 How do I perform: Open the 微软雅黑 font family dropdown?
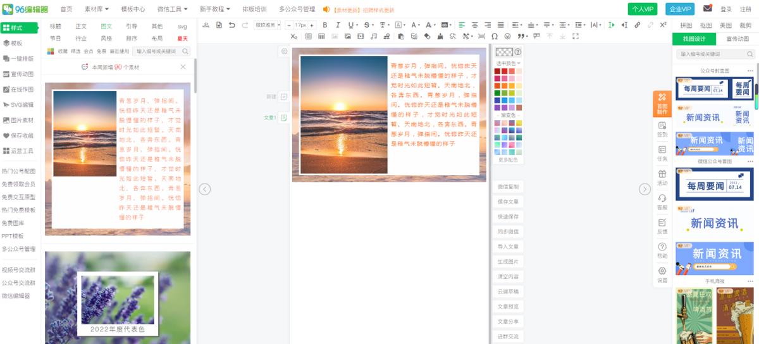pos(267,25)
